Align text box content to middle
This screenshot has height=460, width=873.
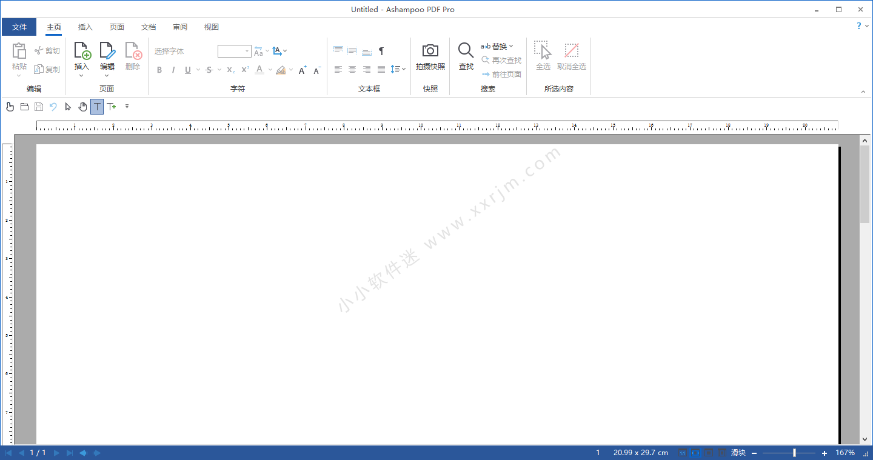352,51
